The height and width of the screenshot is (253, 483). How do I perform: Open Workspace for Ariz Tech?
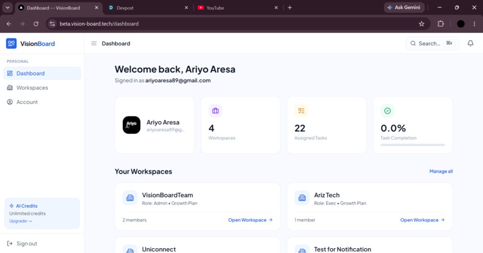coord(422,220)
